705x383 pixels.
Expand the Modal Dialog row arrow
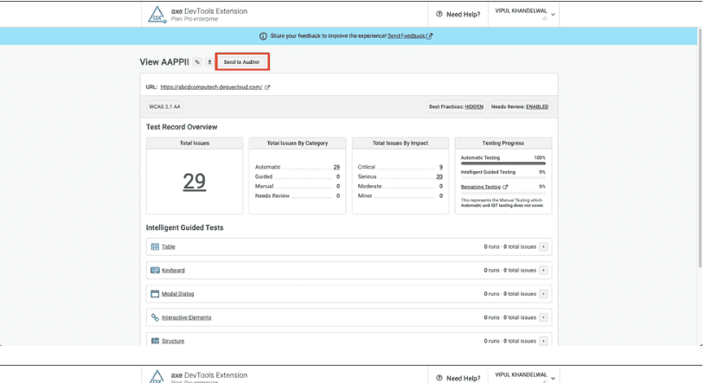pyautogui.click(x=544, y=294)
